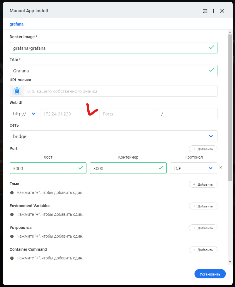Open the http:// protocol dropdown
This screenshot has height=287, width=235.
(25, 114)
